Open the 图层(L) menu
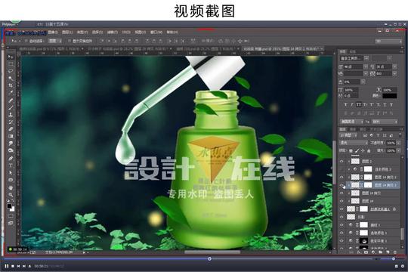Image resolution: width=408 pixels, height=272 pixels. pyautogui.click(x=67, y=32)
